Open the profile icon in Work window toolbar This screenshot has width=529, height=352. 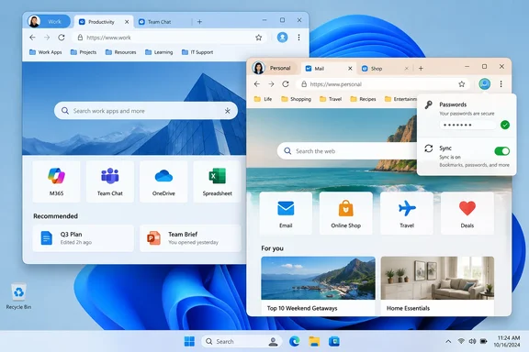click(282, 37)
